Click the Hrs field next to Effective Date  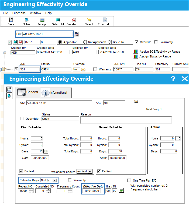point(108,191)
